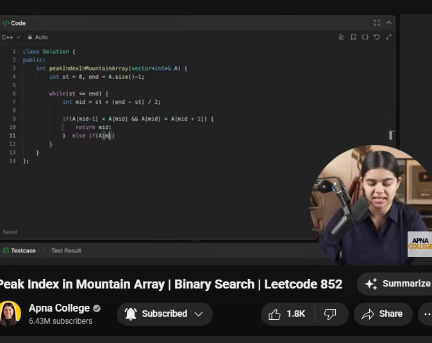Collapse the Code panel with the up chevron
Viewport: 432px width, 343px height.
tap(389, 23)
